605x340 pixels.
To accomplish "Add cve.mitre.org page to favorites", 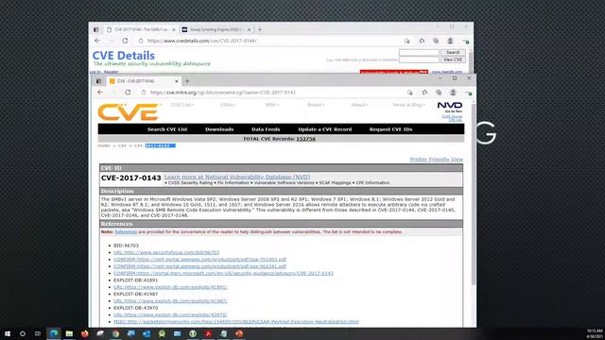I will 424,93.
